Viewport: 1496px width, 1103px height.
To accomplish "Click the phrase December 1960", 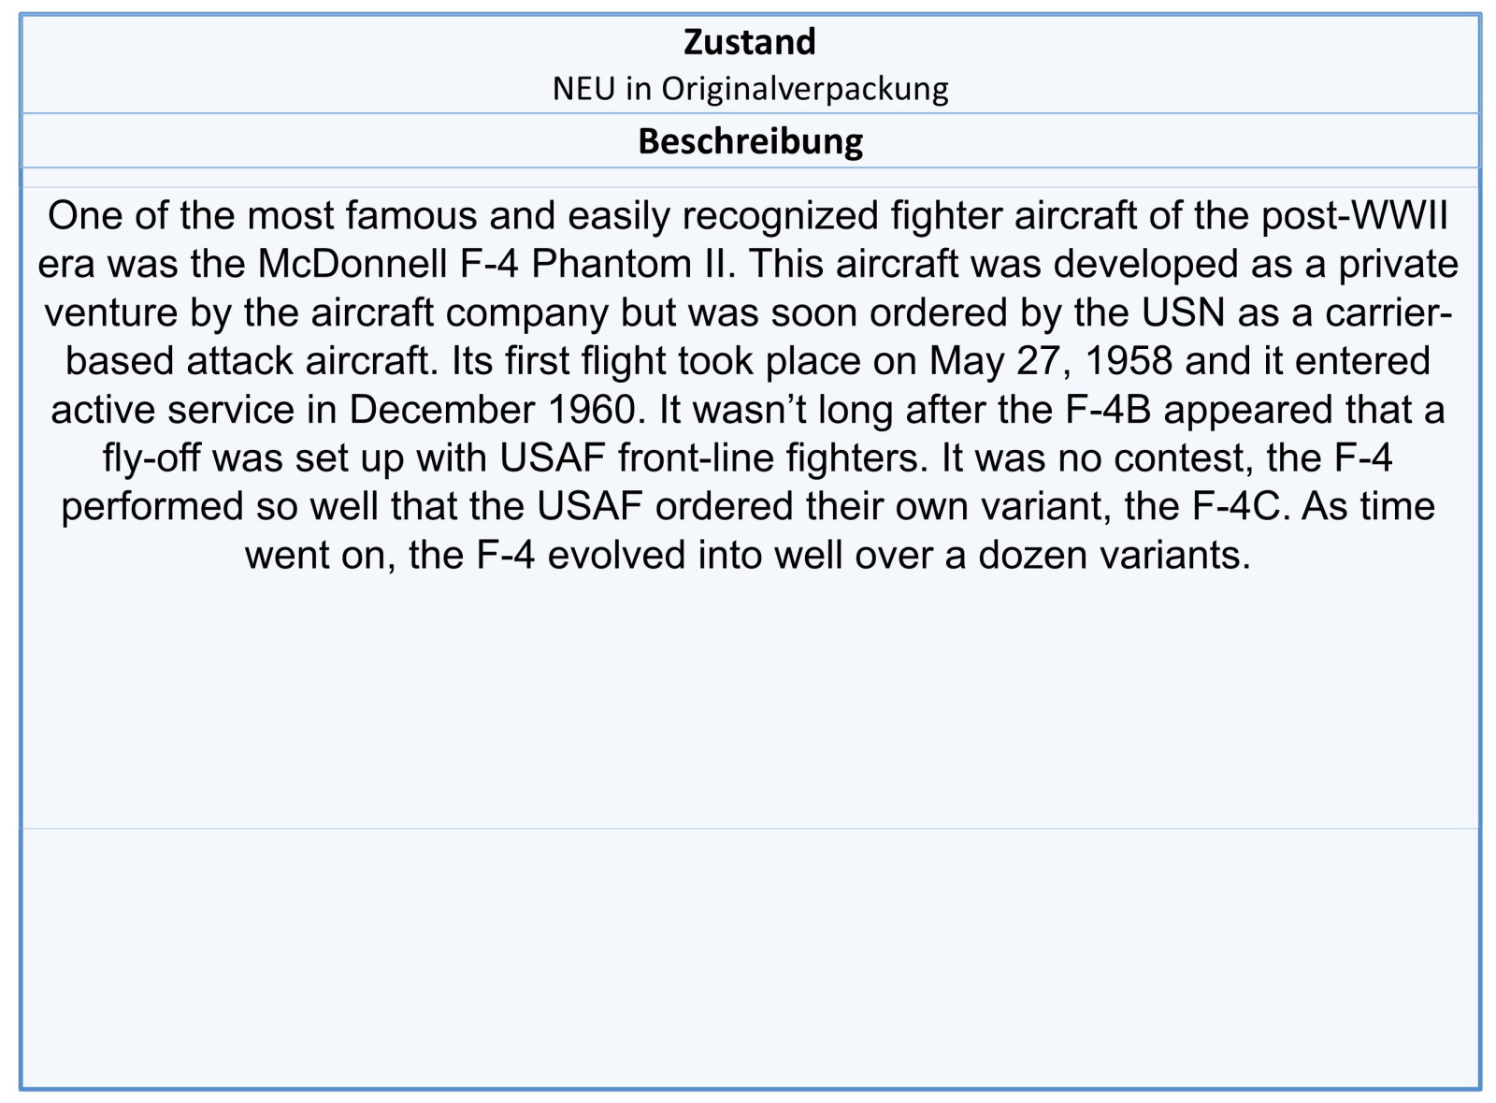I will click(497, 410).
